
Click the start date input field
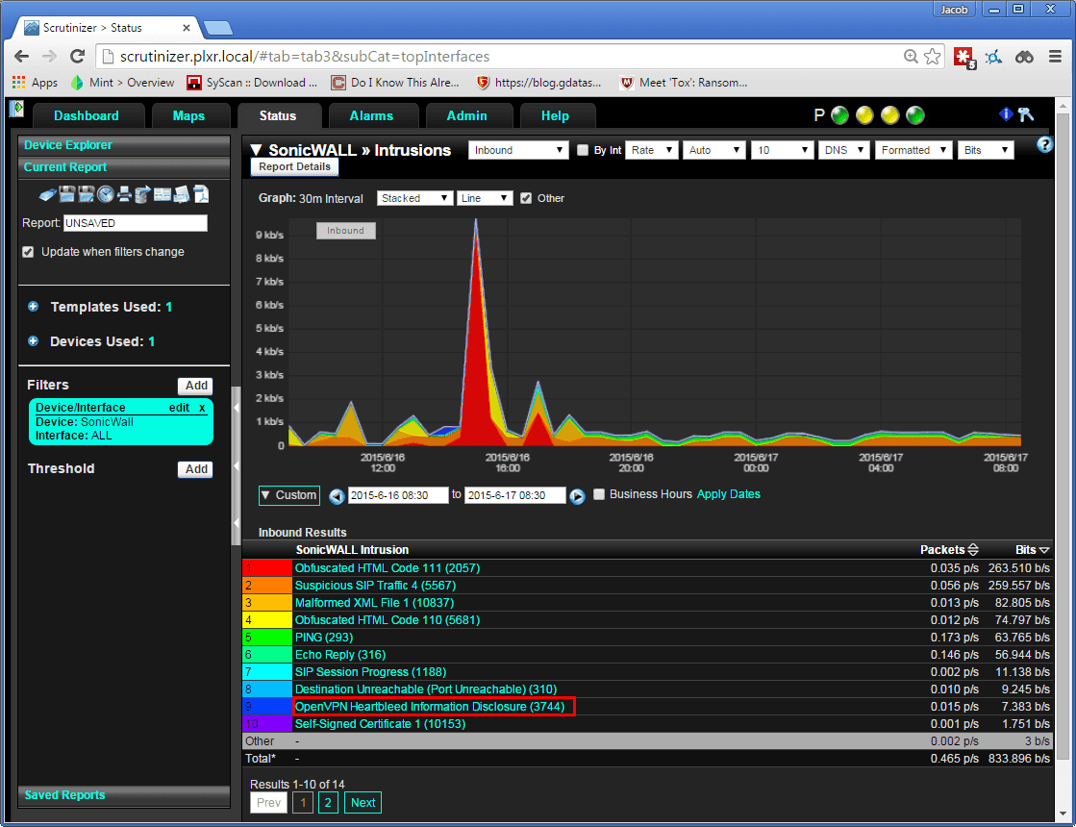(398, 495)
